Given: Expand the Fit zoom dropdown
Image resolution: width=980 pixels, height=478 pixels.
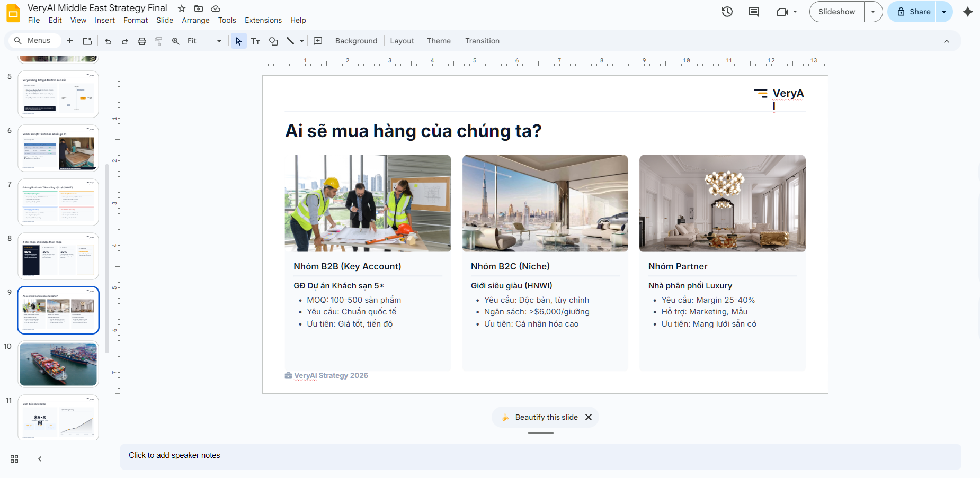Looking at the screenshot, I should click(x=219, y=41).
